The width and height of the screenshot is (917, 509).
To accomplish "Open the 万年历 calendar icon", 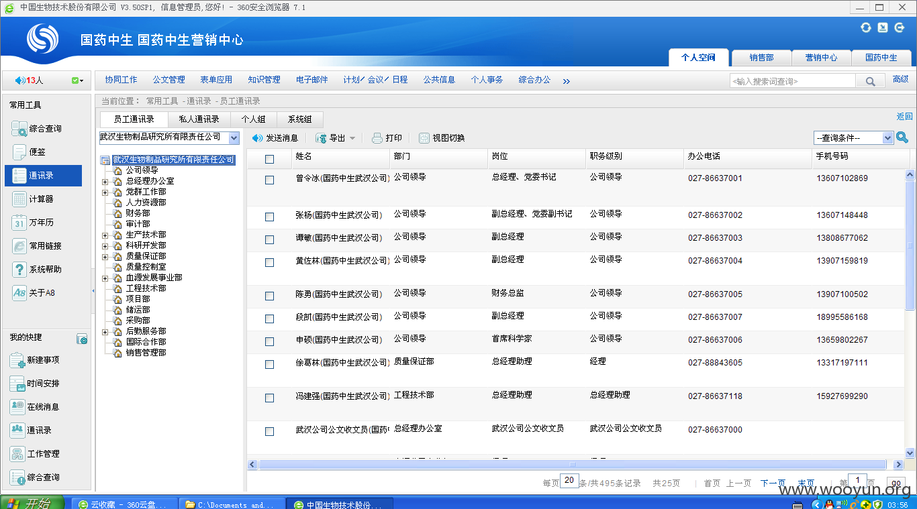I will pyautogui.click(x=19, y=223).
